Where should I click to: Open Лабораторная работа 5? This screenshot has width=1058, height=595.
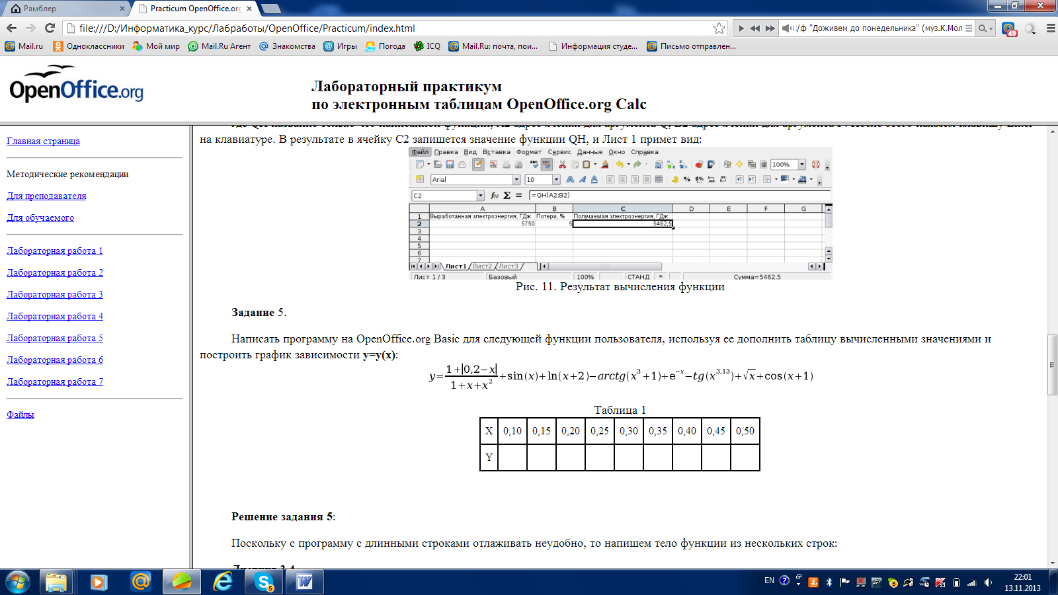point(55,338)
